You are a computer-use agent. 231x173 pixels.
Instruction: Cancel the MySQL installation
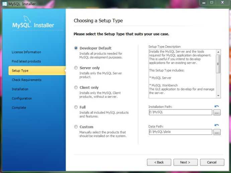[x=212, y=162]
